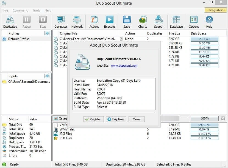Click the green Ready status indicator
The image size is (228, 168).
coord(4,164)
